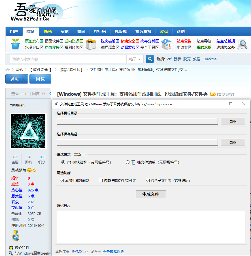The width and height of the screenshot is (251, 256).
Task: Click the magnifier icon beside 与Windows原生tree
Action: click(11, 253)
